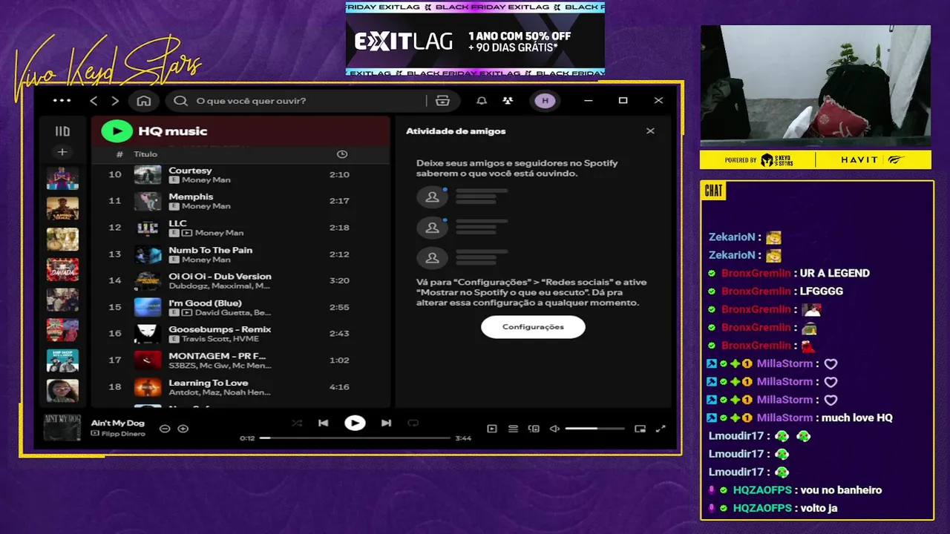Viewport: 950px width, 534px height.
Task: Click the ExitLag Black Friday banner
Action: [475, 39]
